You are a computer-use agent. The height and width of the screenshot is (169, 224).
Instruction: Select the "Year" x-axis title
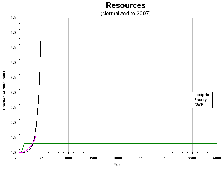pos(118,164)
